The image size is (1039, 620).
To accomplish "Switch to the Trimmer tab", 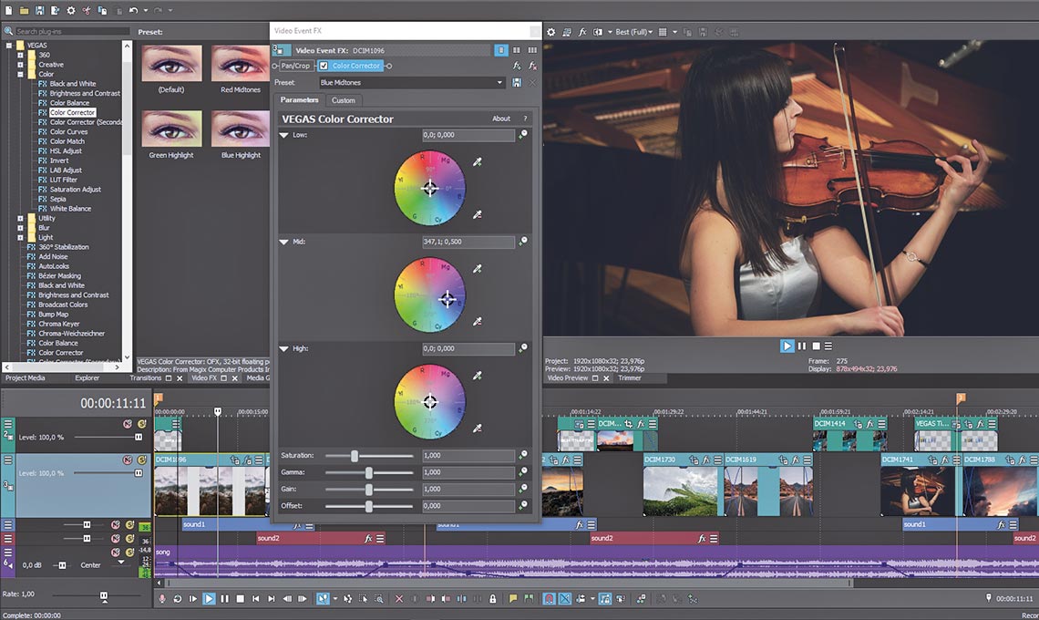I will click(630, 378).
